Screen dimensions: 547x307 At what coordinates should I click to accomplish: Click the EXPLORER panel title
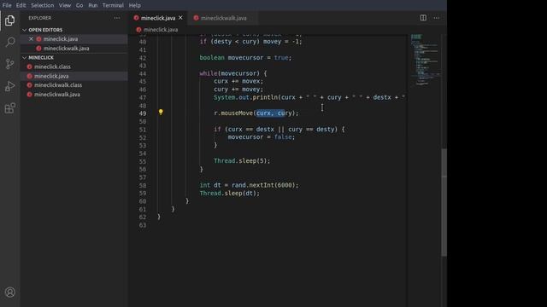pyautogui.click(x=40, y=18)
